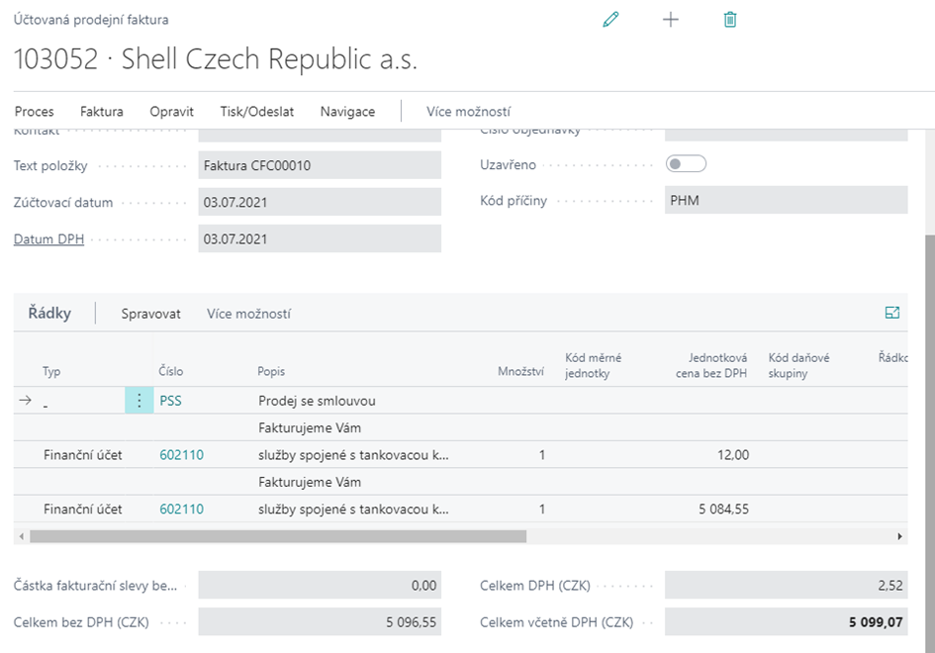Image resolution: width=935 pixels, height=653 pixels.
Task: Expand the Řádky section to full view
Action: [x=892, y=313]
